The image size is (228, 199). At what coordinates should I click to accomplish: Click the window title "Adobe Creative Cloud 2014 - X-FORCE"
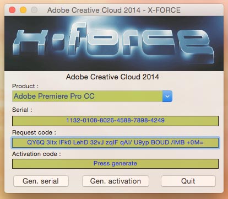(114, 10)
